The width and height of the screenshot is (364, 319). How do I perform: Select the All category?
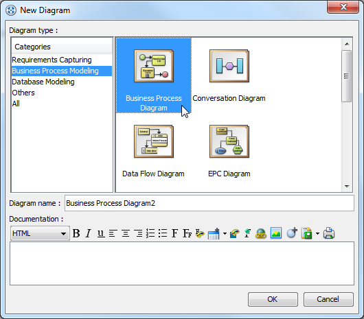62,104
